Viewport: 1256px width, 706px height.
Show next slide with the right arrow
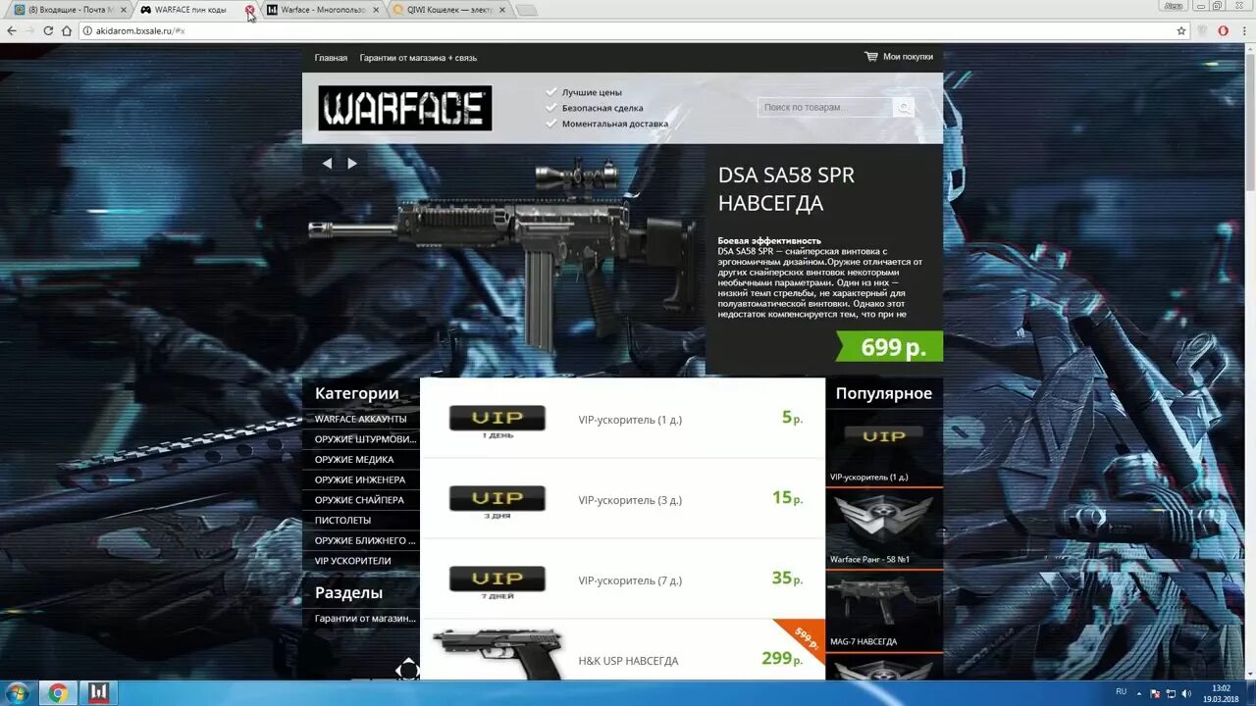[352, 164]
